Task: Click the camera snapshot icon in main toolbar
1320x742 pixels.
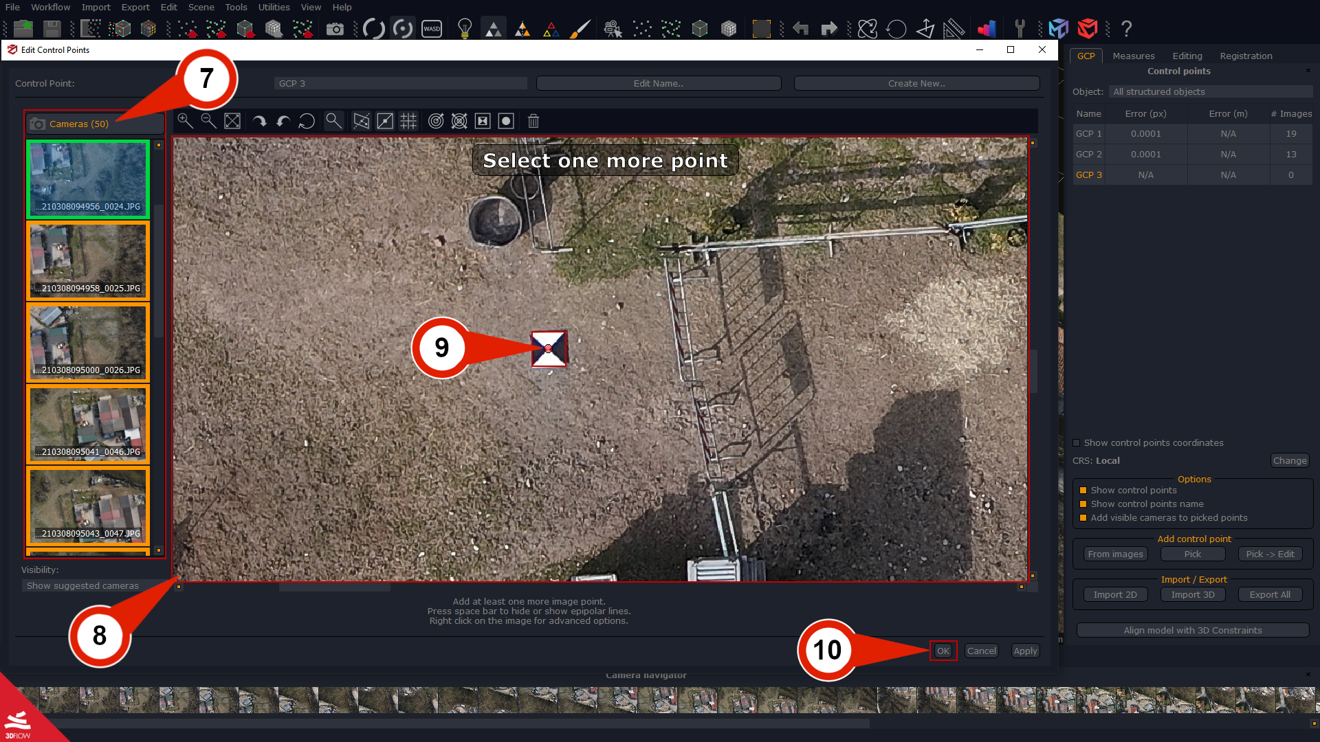Action: (x=335, y=29)
